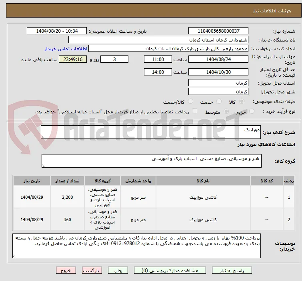
Task: Select the 'جزیی' purchase type radio
Action: pyautogui.click(x=252, y=111)
